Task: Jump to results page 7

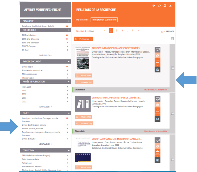Action: 132,31
